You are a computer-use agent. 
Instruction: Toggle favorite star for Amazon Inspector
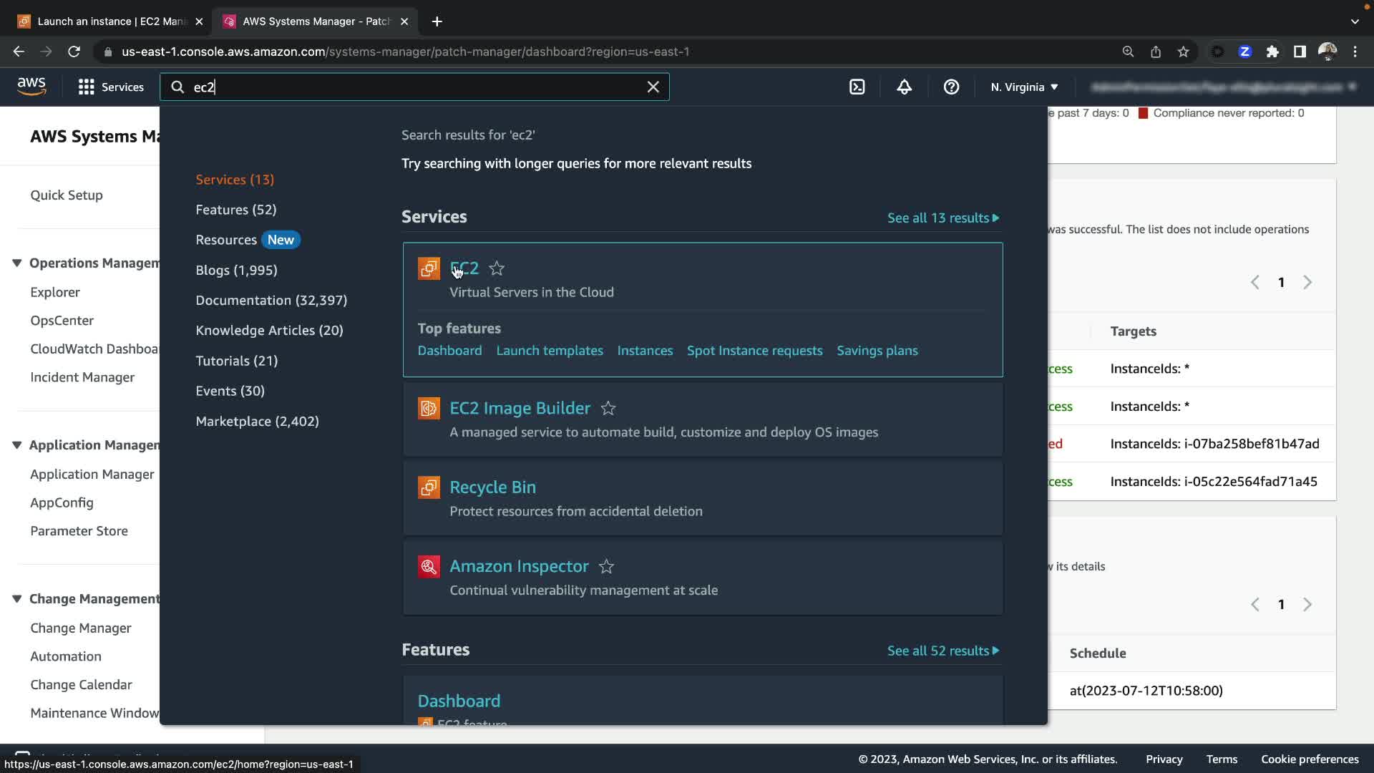pyautogui.click(x=606, y=566)
